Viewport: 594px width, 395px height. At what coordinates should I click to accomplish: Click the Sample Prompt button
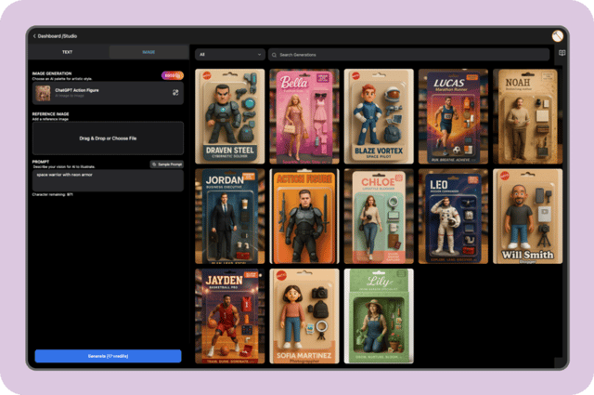click(x=167, y=165)
